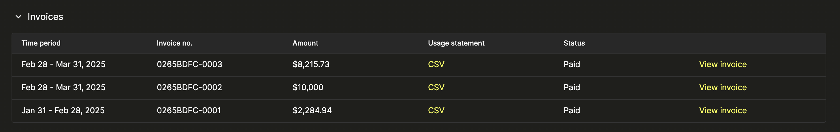The height and width of the screenshot is (132, 840).
Task: Open View invoice for $2,284.94 charge
Action: pos(723,110)
